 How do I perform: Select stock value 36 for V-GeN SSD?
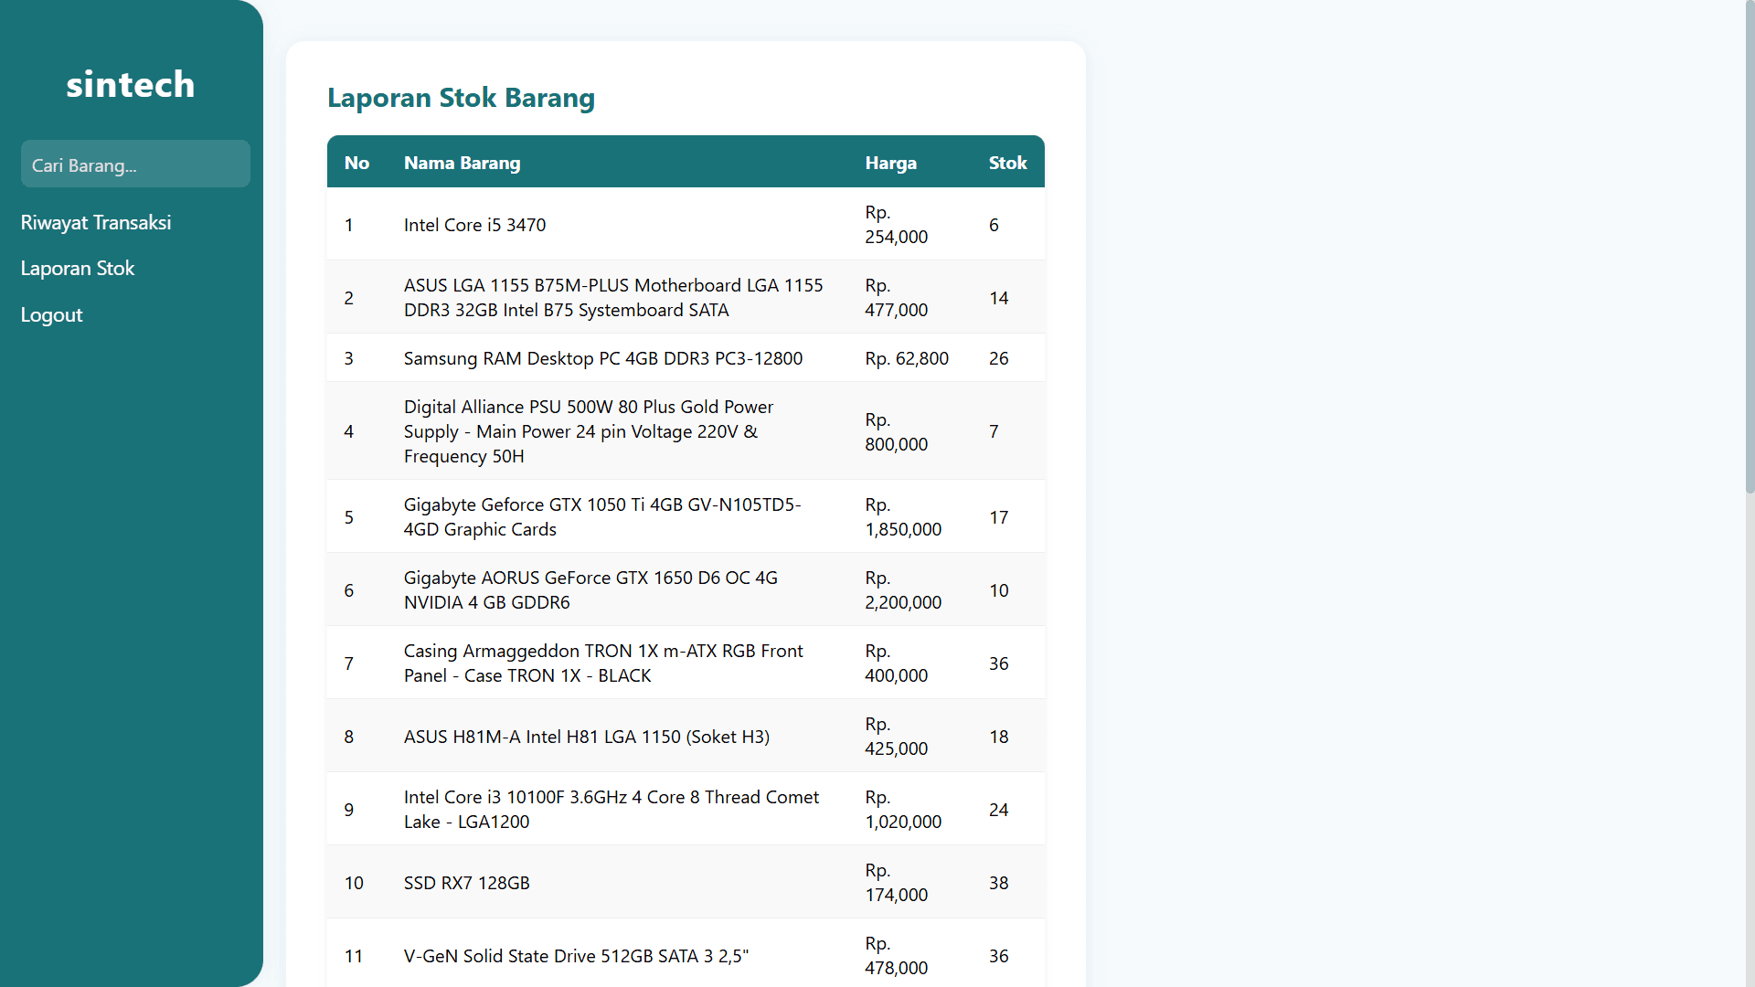pos(999,956)
